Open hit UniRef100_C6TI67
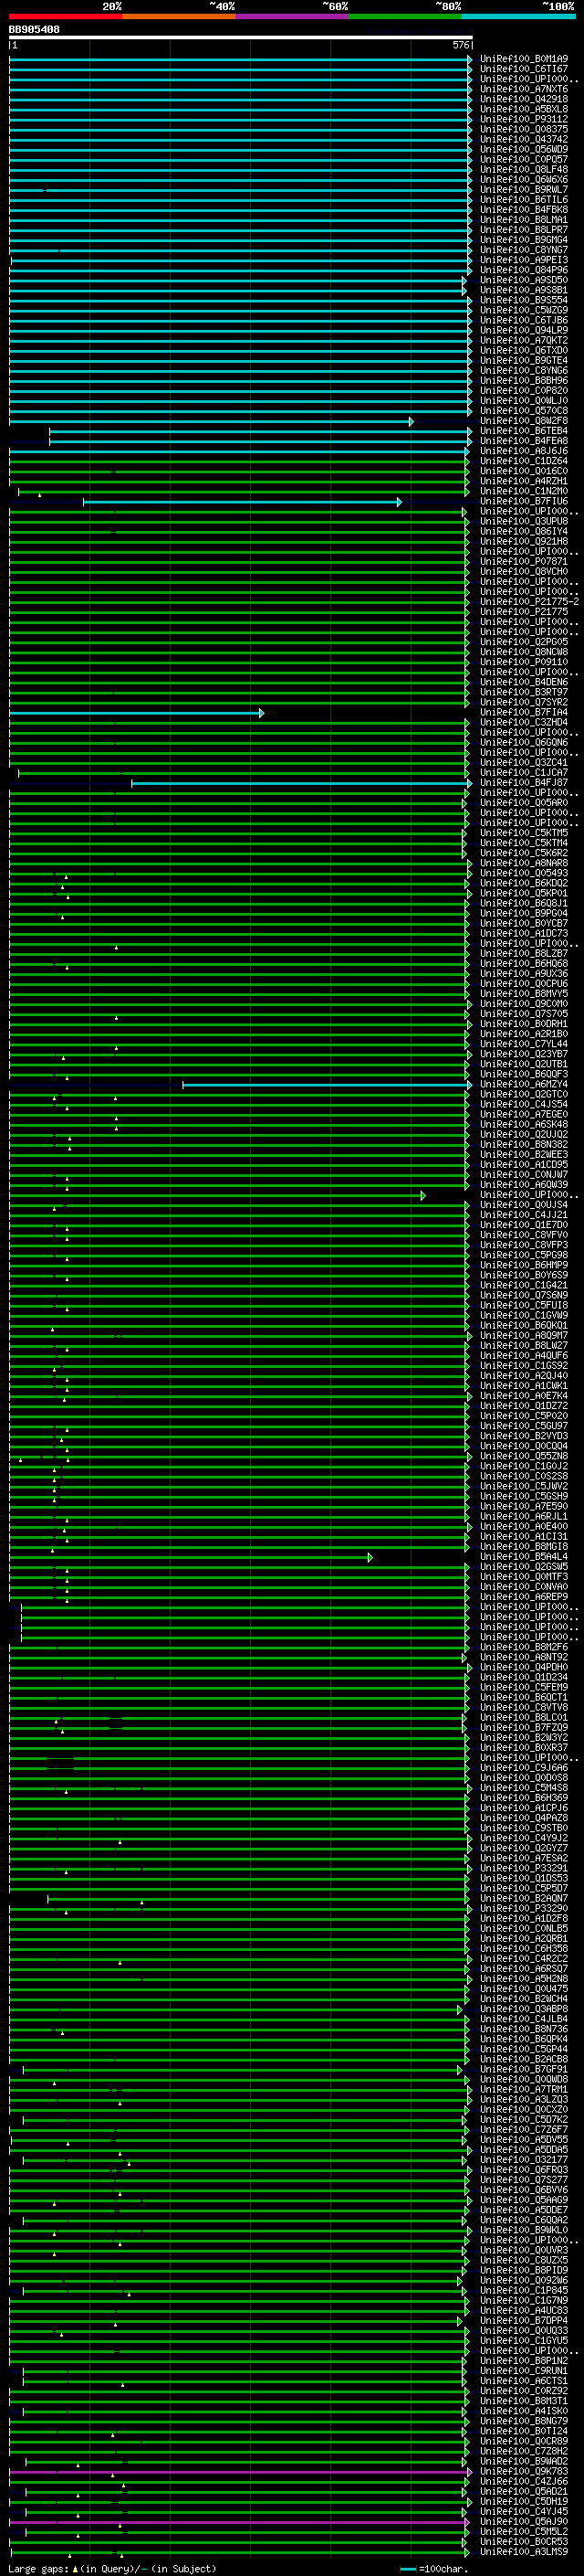Viewport: 584px width, 2576px height. pos(523,69)
